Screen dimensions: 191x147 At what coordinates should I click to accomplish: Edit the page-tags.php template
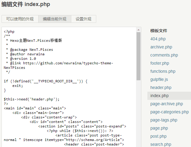[x=164, y=120]
